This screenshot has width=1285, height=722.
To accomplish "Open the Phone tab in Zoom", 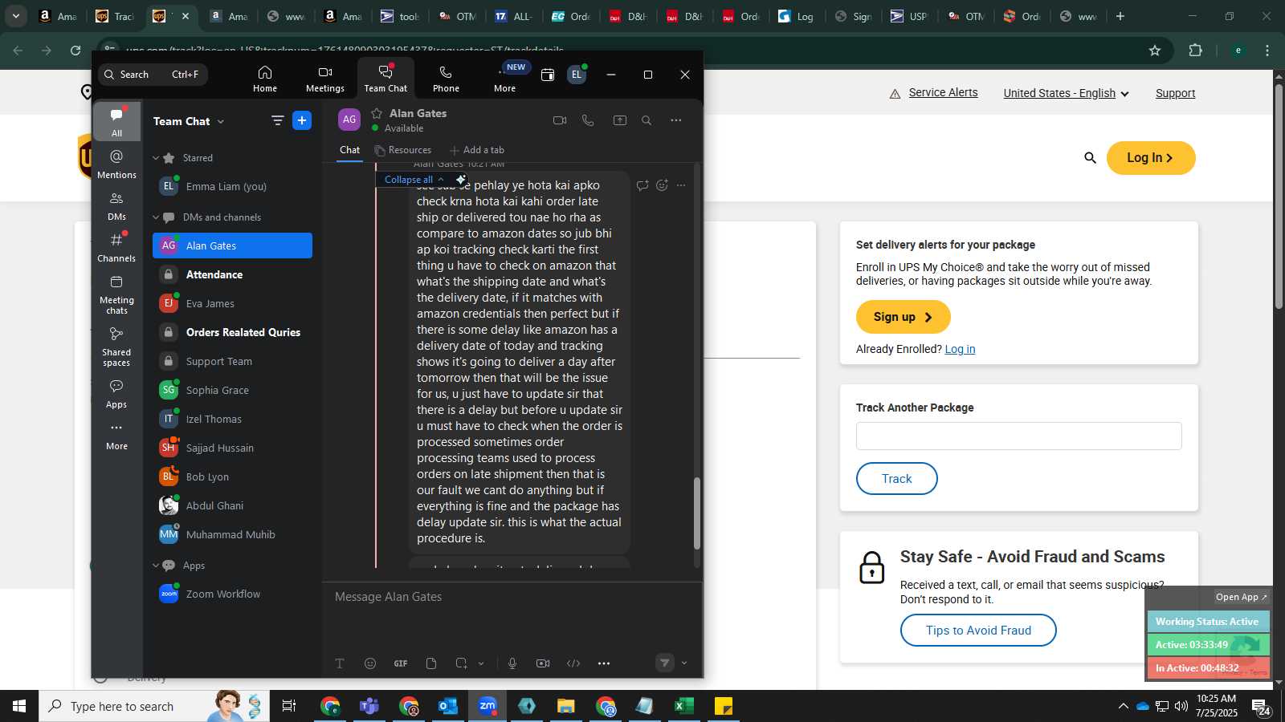I will coord(446,79).
